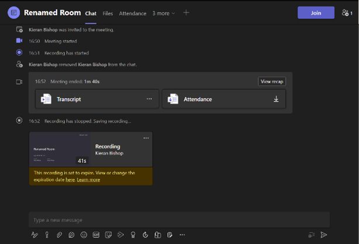This screenshot has height=244, width=359.
Task: Click the Meeting started camera icon
Action: (19, 40)
